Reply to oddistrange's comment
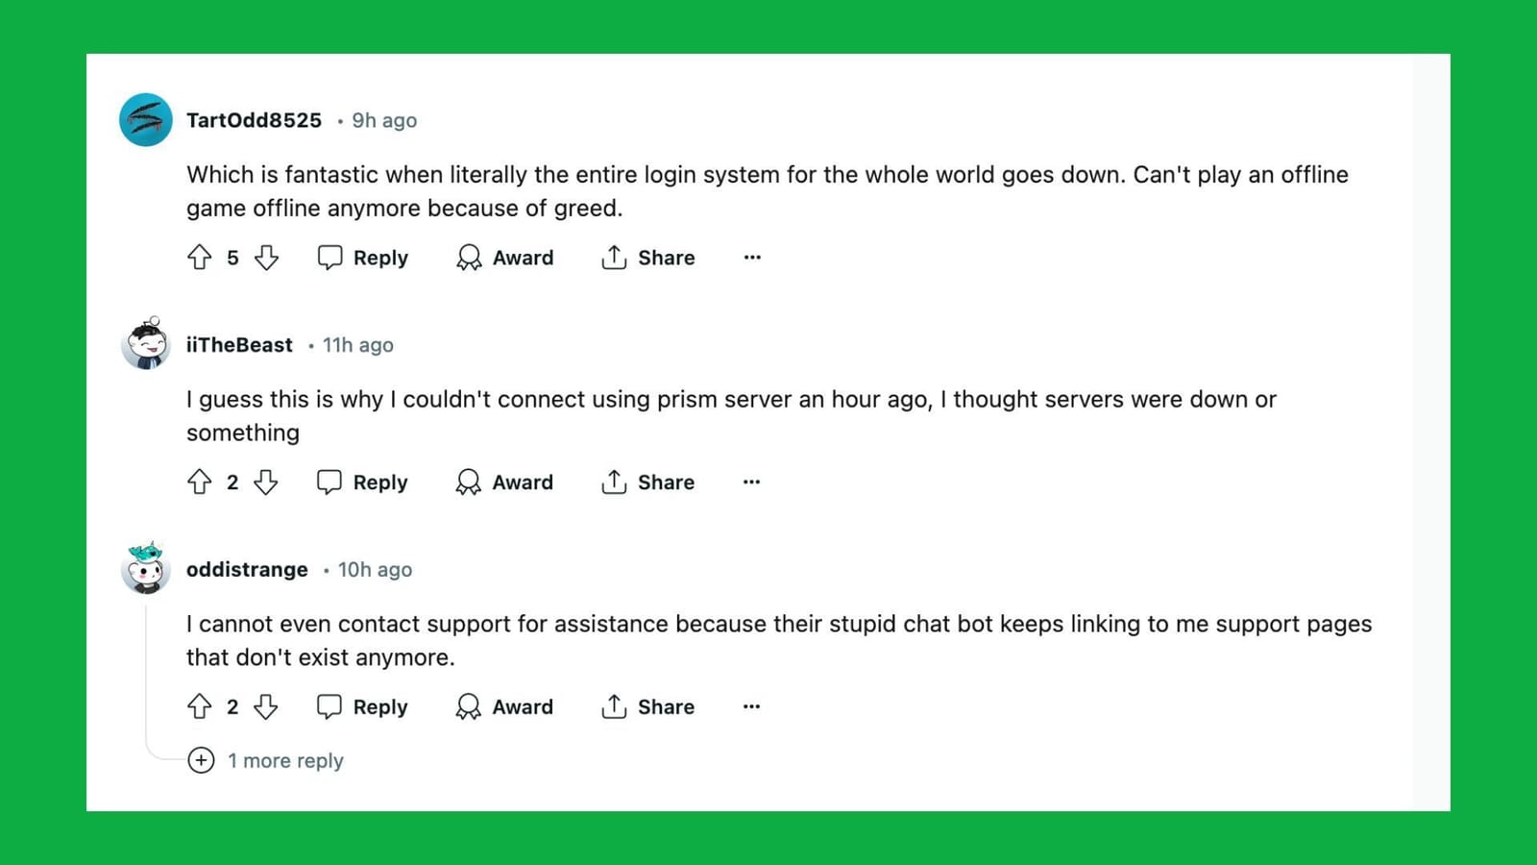This screenshot has width=1537, height=865. 362,707
